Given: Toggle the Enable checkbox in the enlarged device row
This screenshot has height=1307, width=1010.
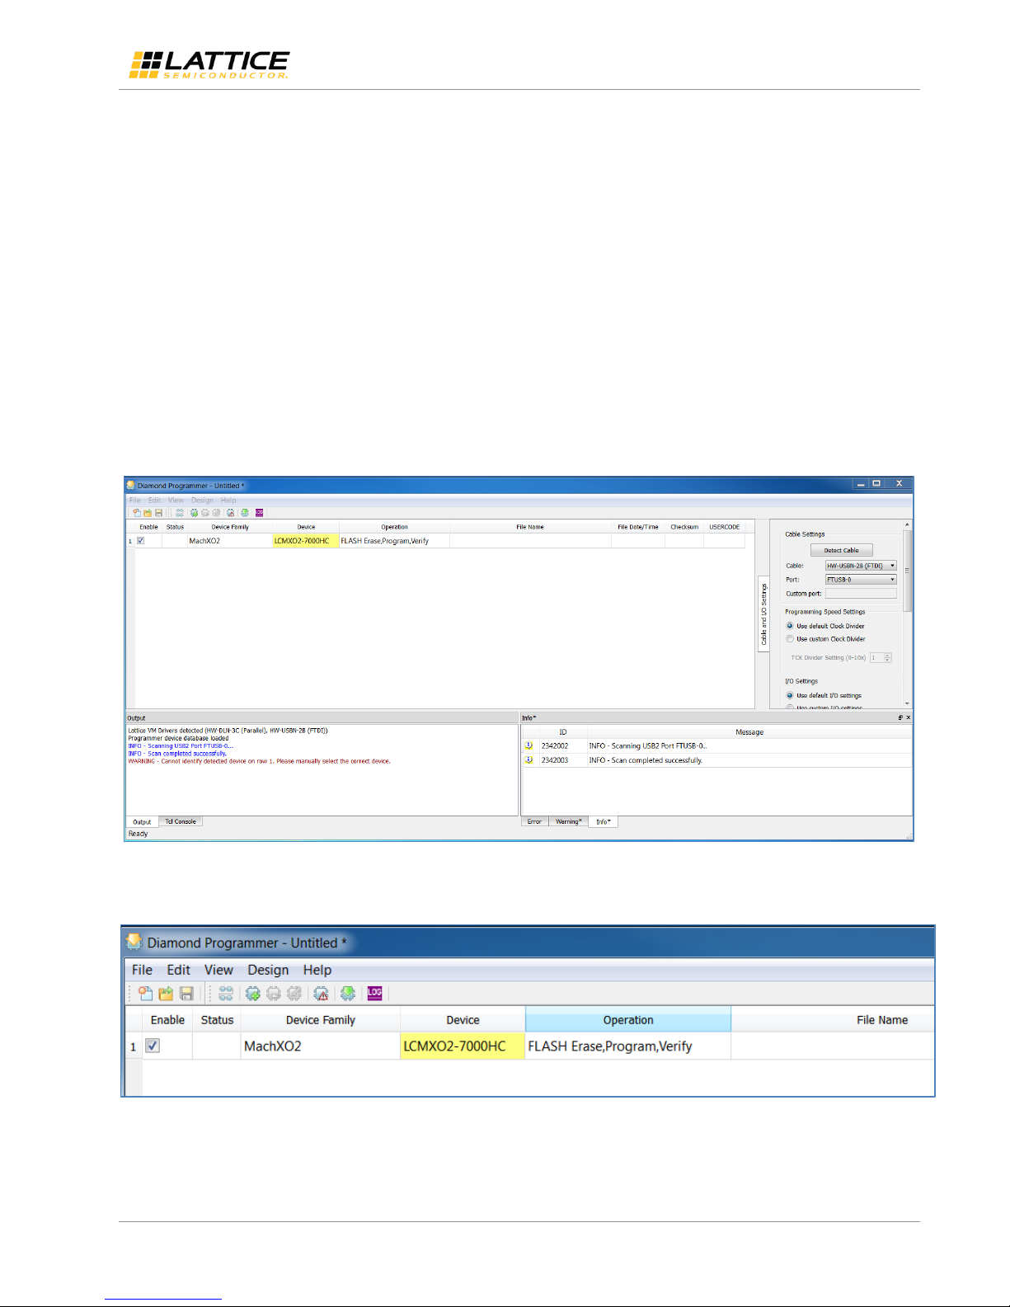Looking at the screenshot, I should 153,1046.
